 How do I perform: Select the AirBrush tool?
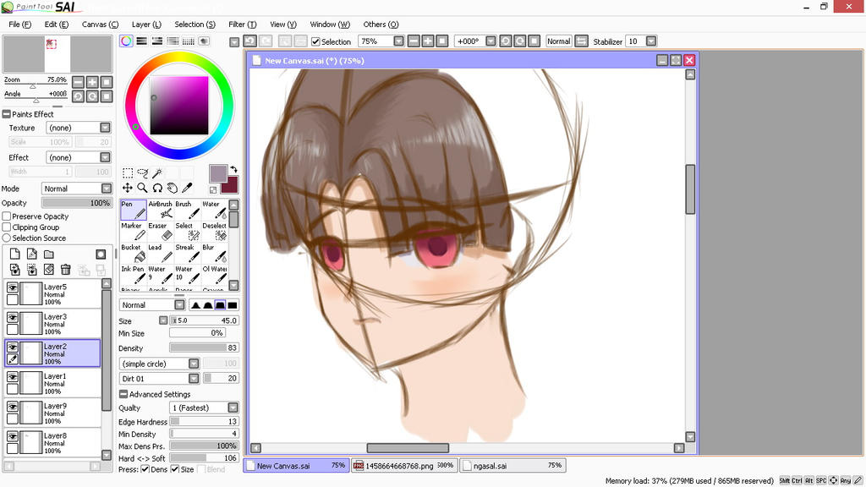tap(162, 212)
